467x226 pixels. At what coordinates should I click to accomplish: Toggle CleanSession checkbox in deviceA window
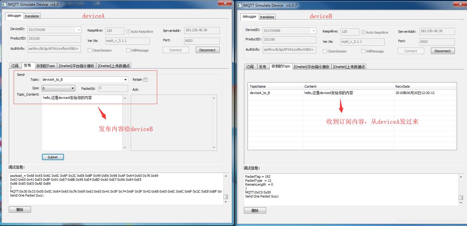[90, 50]
